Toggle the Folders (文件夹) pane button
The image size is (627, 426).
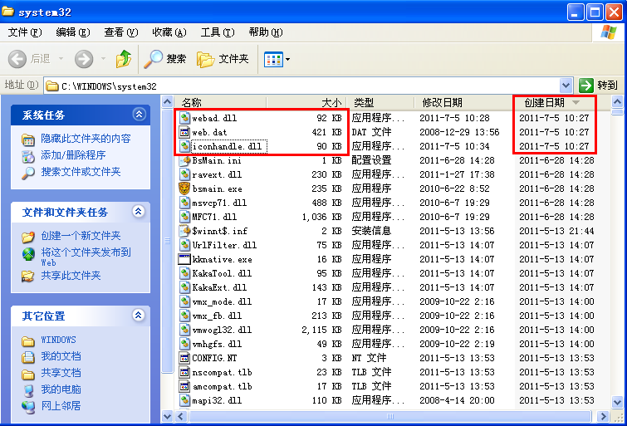point(223,59)
